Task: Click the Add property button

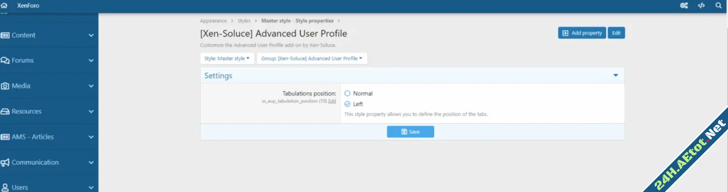Action: pyautogui.click(x=582, y=33)
